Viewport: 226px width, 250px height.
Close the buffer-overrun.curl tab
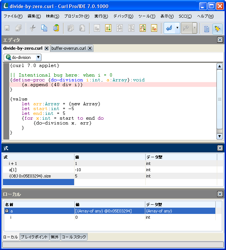click(x=90, y=48)
